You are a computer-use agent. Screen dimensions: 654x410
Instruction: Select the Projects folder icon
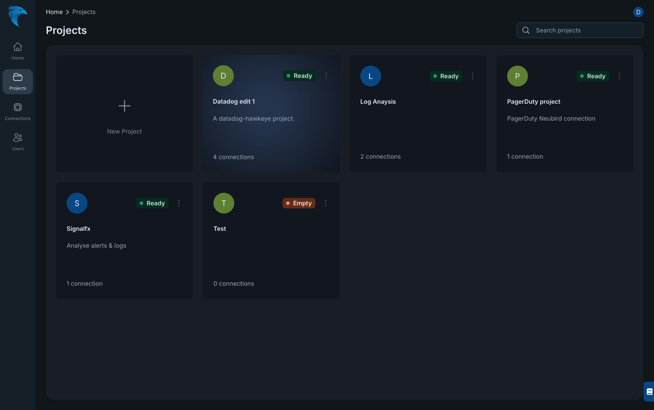coord(18,77)
